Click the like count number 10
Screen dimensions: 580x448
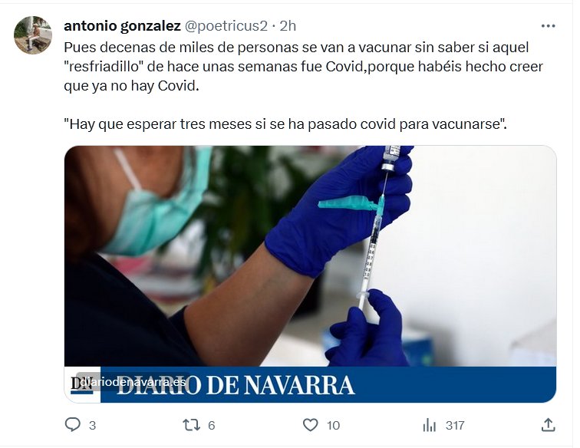[x=333, y=426]
